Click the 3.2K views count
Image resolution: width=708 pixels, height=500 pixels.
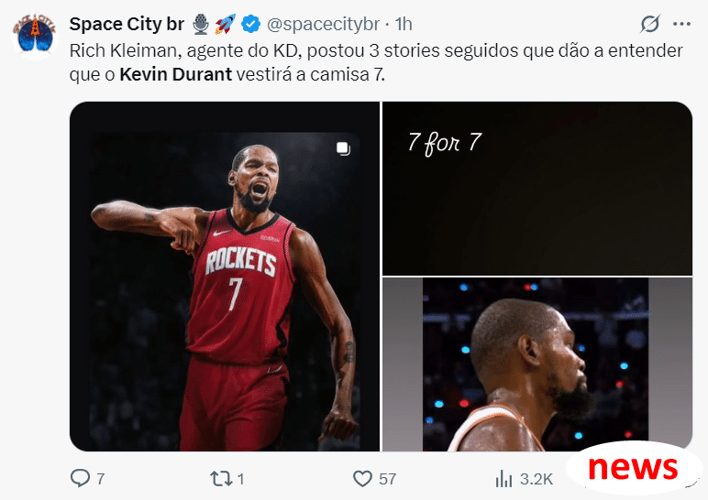pos(537,479)
